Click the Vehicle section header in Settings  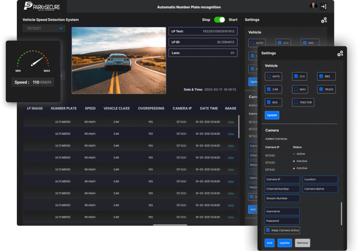pos(271,66)
